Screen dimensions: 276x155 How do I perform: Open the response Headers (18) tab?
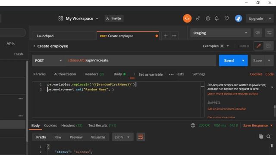pyautogui.click(x=72, y=125)
